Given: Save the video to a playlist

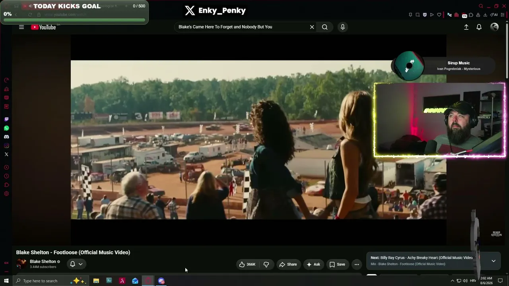Looking at the screenshot, I should (337, 265).
